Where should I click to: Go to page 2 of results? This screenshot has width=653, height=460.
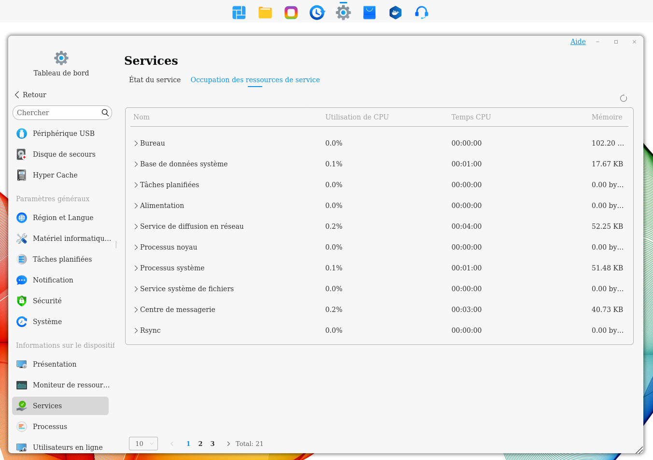click(200, 444)
